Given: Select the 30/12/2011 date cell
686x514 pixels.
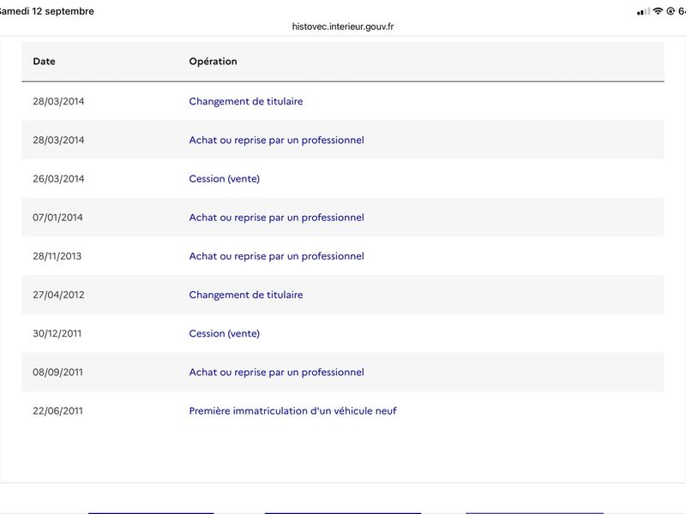Looking at the screenshot, I should (57, 333).
